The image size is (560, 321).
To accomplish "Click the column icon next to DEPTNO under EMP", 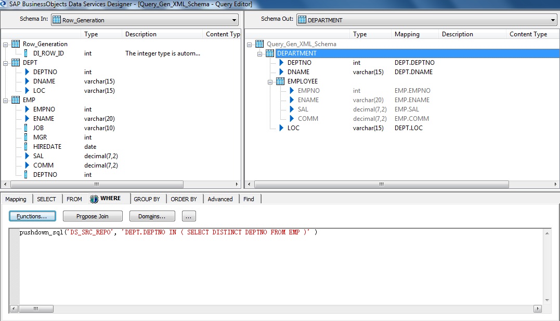I will [25, 175].
